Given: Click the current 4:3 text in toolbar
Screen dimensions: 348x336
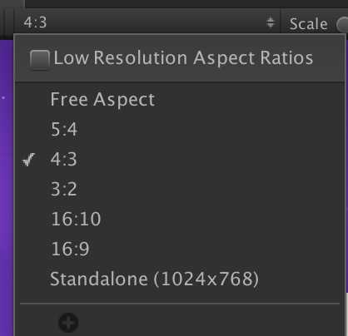Looking at the screenshot, I should click(x=35, y=22).
